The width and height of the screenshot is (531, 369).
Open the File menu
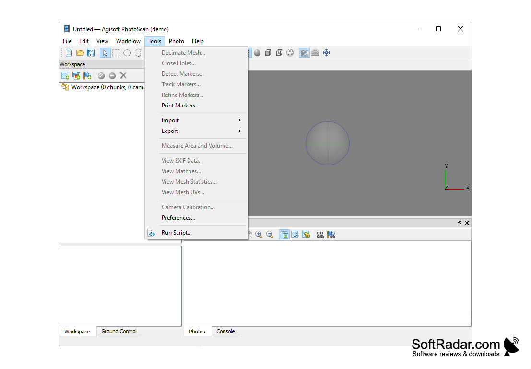[x=67, y=41]
